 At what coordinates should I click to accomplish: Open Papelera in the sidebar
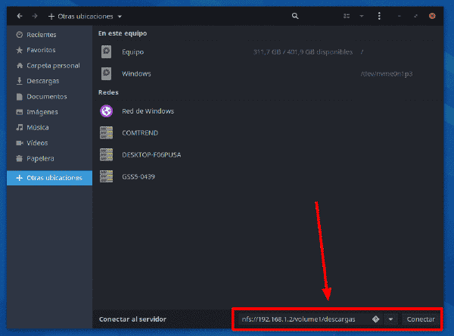coord(49,158)
